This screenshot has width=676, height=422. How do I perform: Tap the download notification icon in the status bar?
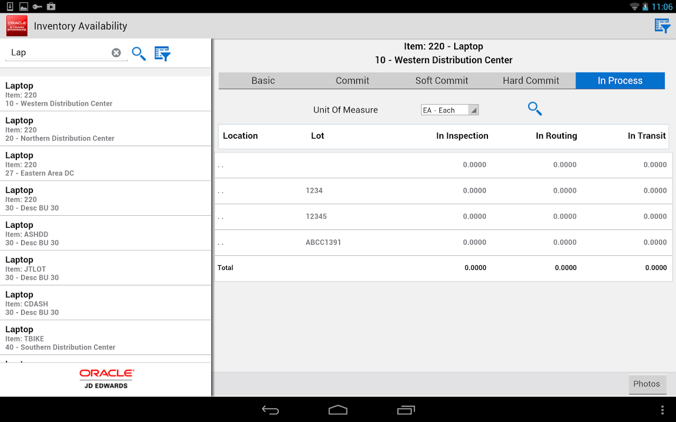tap(10, 6)
